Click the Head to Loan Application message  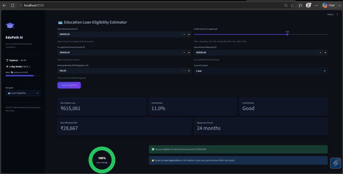[238, 160]
